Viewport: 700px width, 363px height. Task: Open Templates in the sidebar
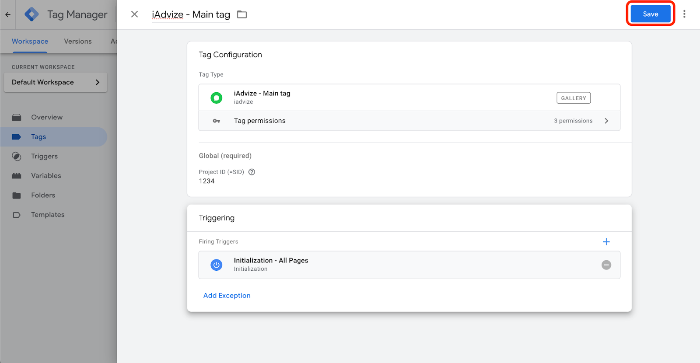pyautogui.click(x=48, y=215)
